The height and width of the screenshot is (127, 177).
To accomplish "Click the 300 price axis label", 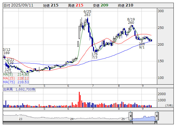I will (161, 11).
